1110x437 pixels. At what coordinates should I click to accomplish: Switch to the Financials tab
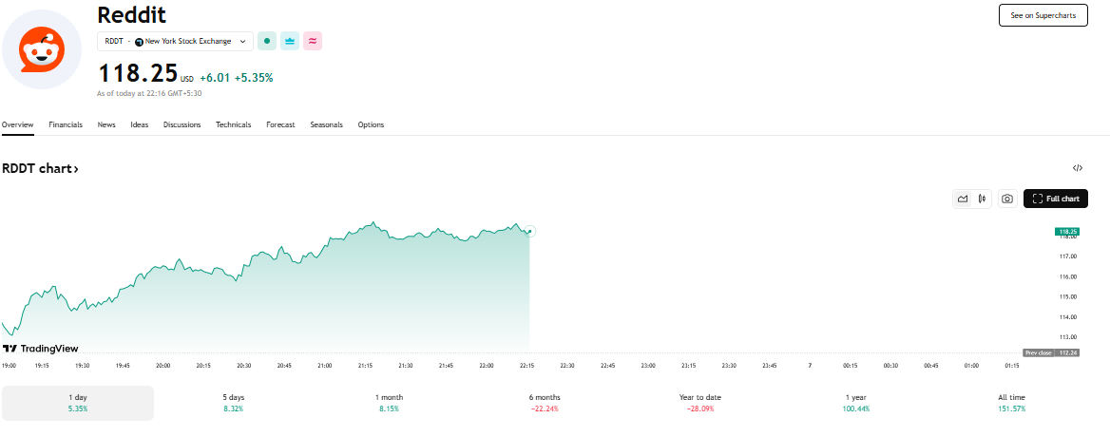tap(66, 124)
